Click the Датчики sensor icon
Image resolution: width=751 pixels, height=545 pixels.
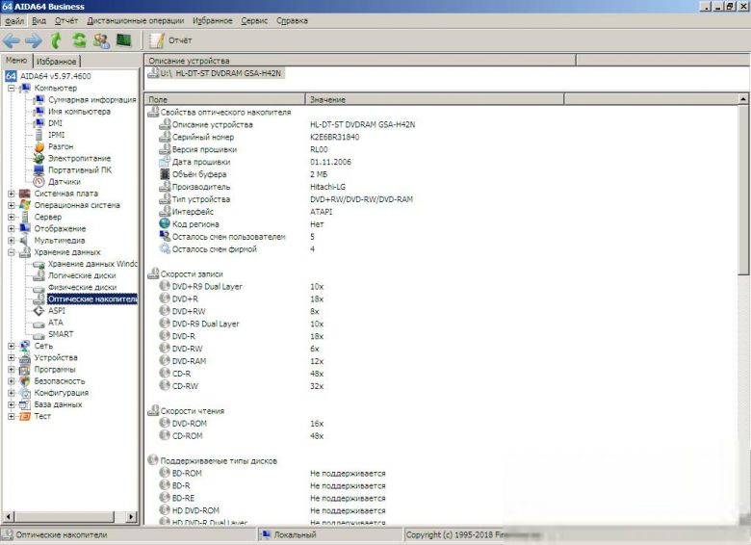pyautogui.click(x=39, y=182)
